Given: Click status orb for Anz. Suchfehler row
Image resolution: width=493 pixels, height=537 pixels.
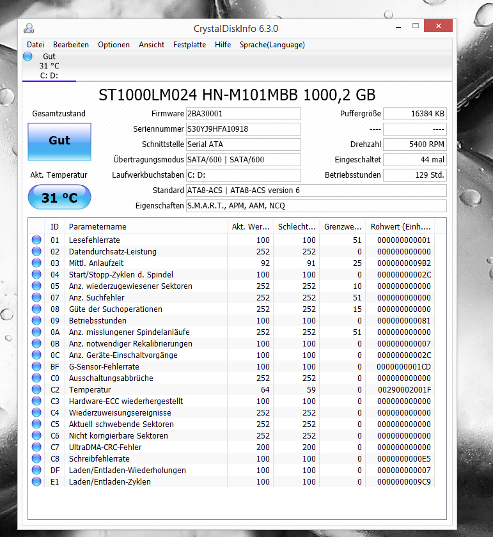Looking at the screenshot, I should coord(36,297).
